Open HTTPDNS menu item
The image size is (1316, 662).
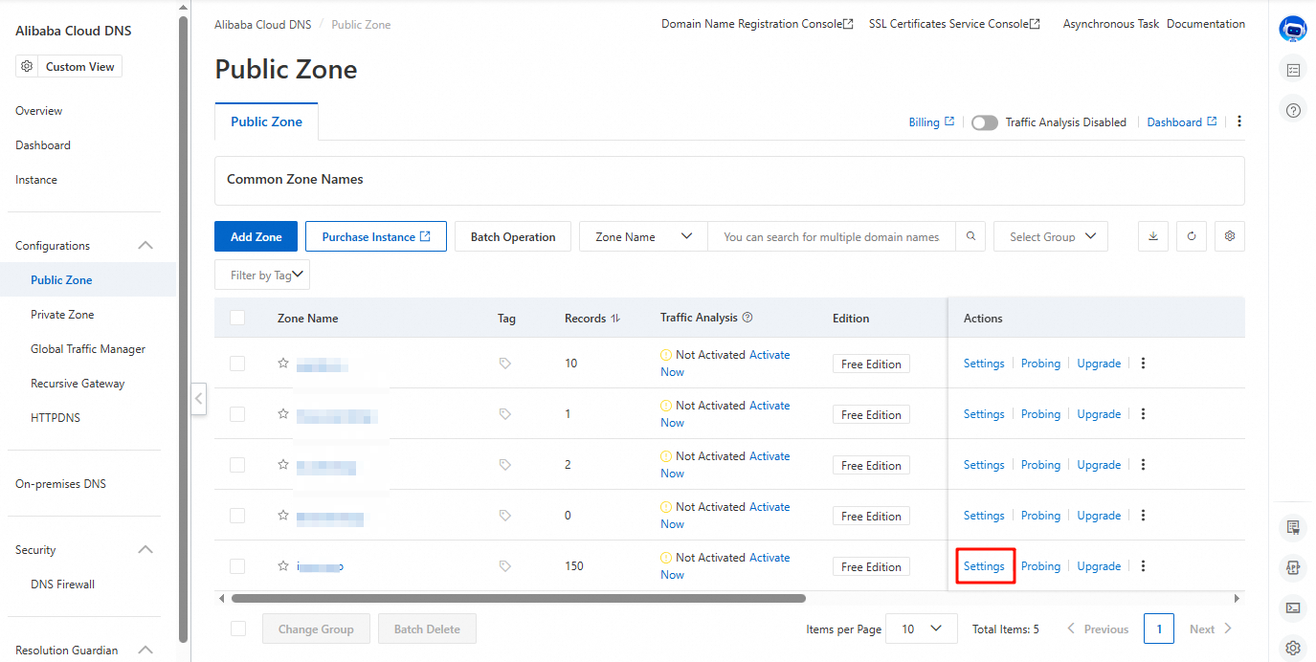[x=57, y=418]
